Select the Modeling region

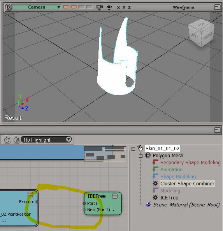(x=170, y=191)
